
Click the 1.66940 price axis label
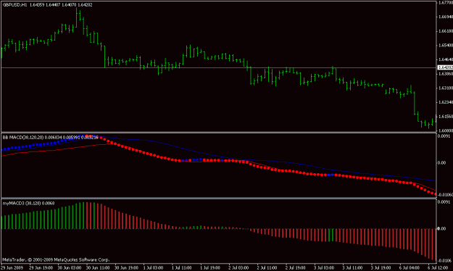(446, 17)
